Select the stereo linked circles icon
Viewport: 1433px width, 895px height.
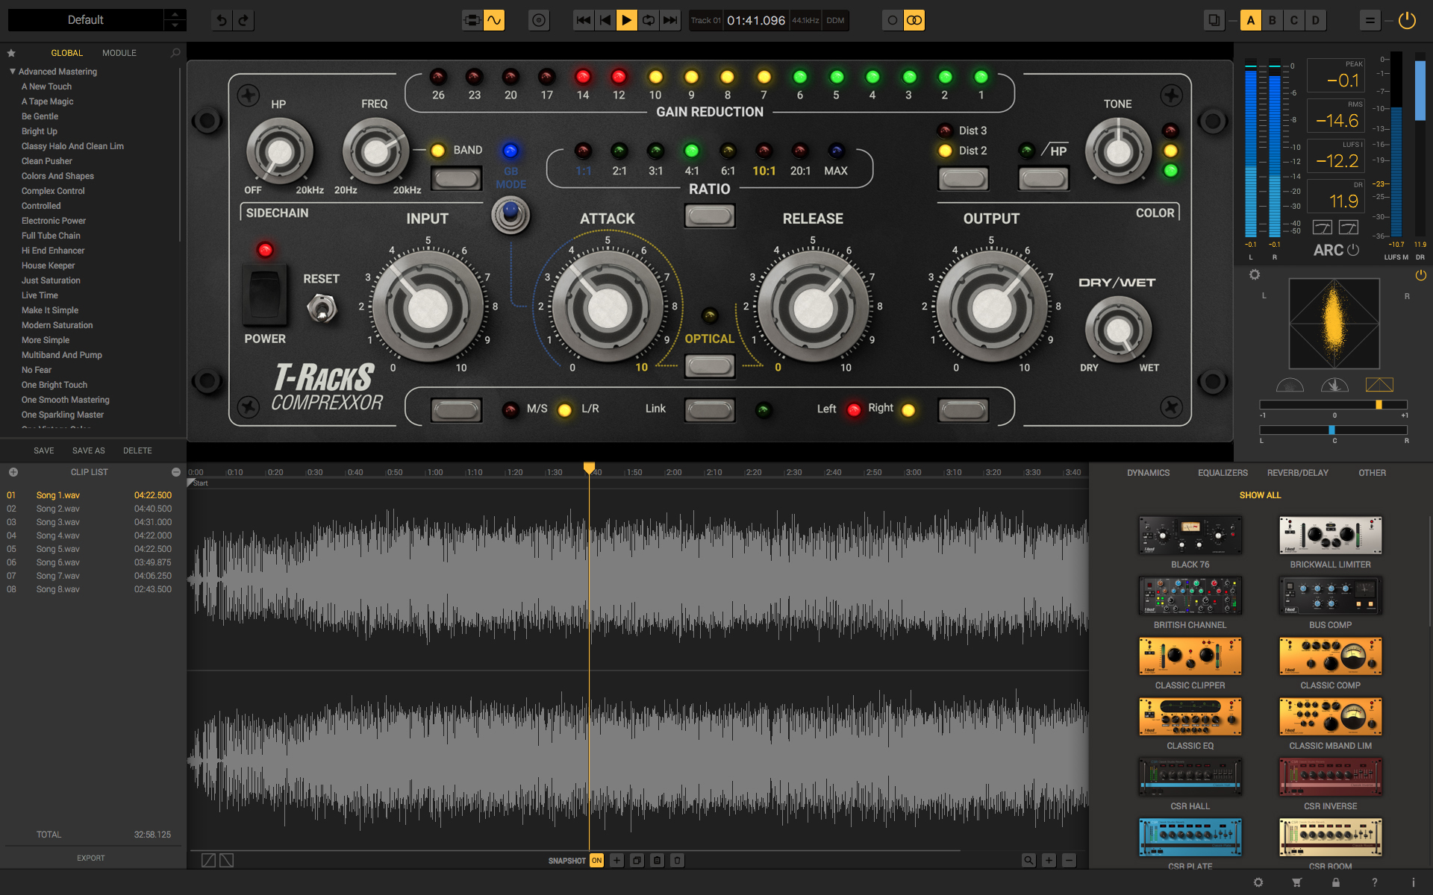click(x=914, y=20)
